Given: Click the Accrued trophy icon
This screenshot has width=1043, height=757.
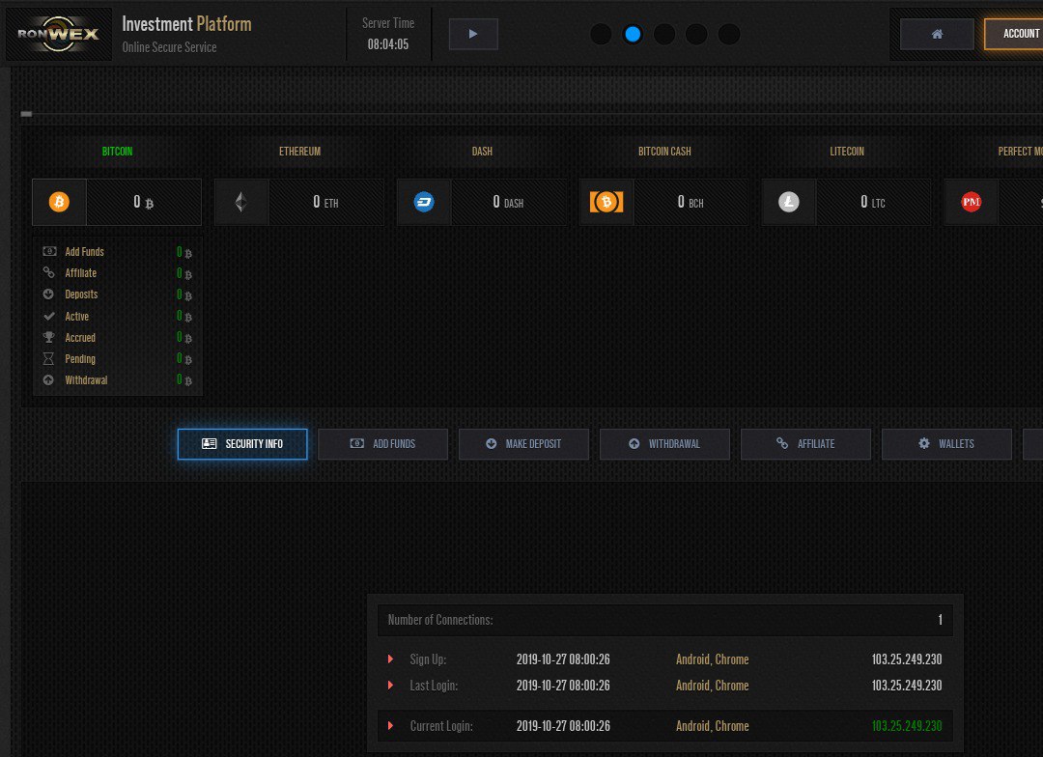Looking at the screenshot, I should pos(48,337).
